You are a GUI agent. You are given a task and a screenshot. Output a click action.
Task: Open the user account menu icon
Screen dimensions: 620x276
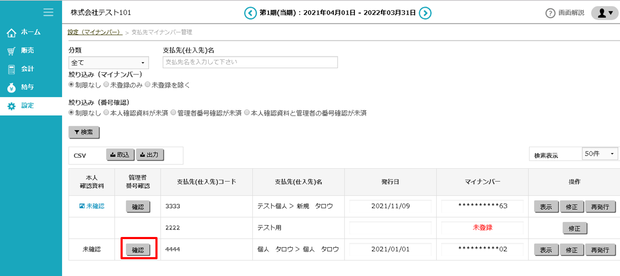[604, 13]
